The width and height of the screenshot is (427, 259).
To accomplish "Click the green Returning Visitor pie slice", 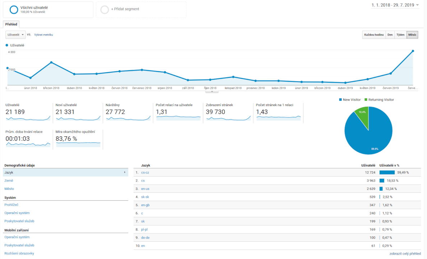I will pos(363,115).
